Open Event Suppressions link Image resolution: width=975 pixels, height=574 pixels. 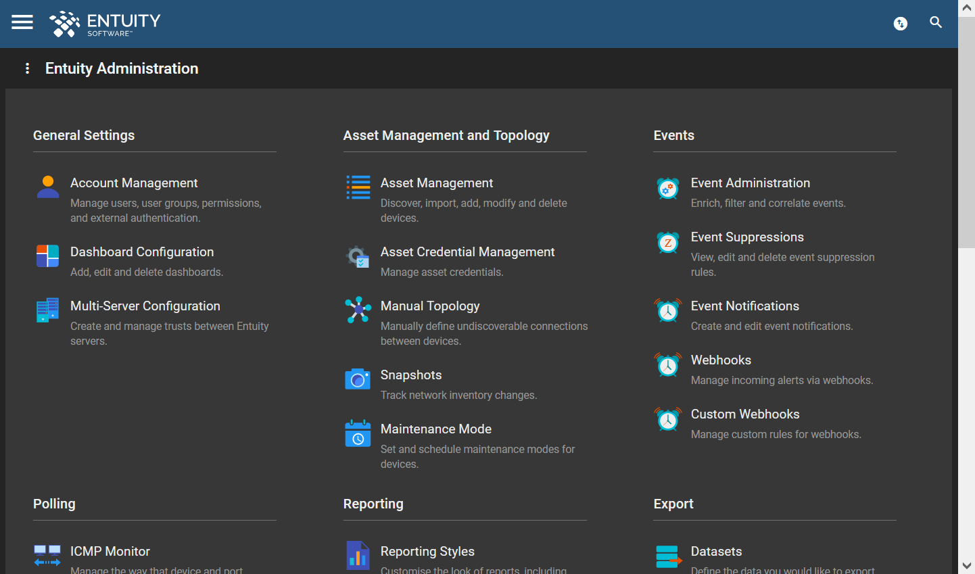747,237
